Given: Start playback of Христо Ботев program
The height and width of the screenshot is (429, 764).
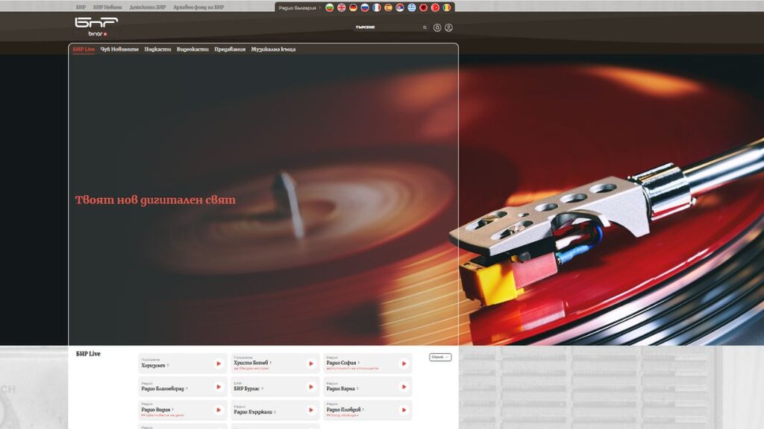Looking at the screenshot, I should (311, 363).
